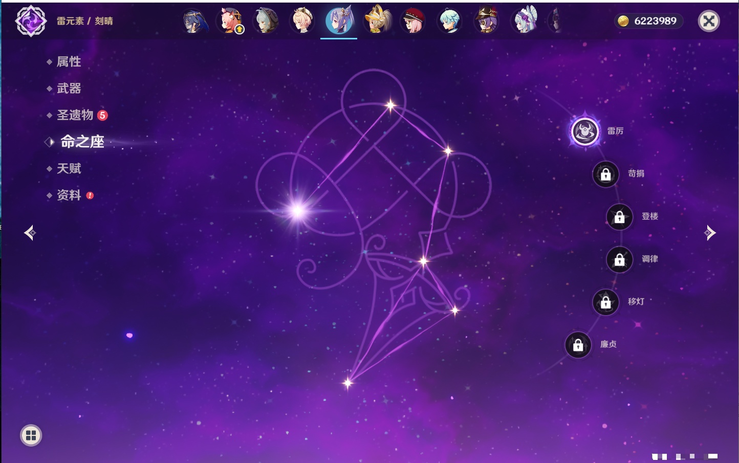
Task: Open the 圣遗物 artifacts tab
Action: point(75,115)
